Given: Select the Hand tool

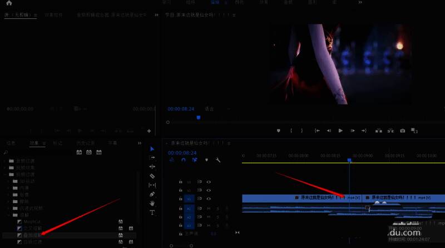Looking at the screenshot, I should click(x=152, y=204).
